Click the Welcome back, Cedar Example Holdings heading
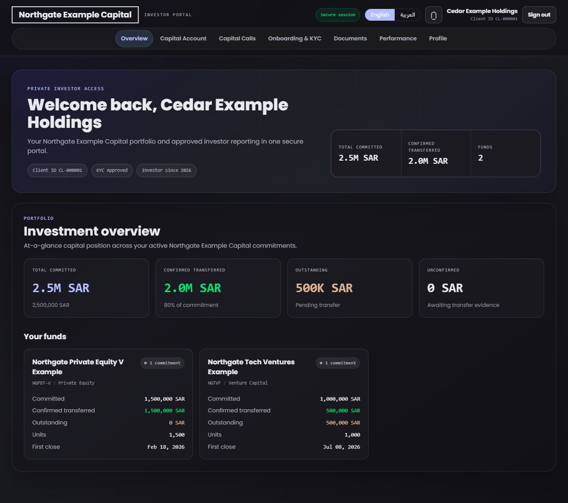The width and height of the screenshot is (568, 503). point(158,114)
